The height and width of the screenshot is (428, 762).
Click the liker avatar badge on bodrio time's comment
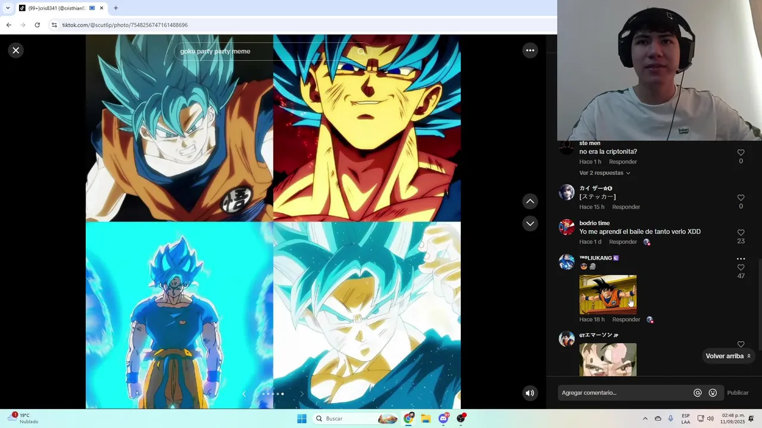click(647, 243)
